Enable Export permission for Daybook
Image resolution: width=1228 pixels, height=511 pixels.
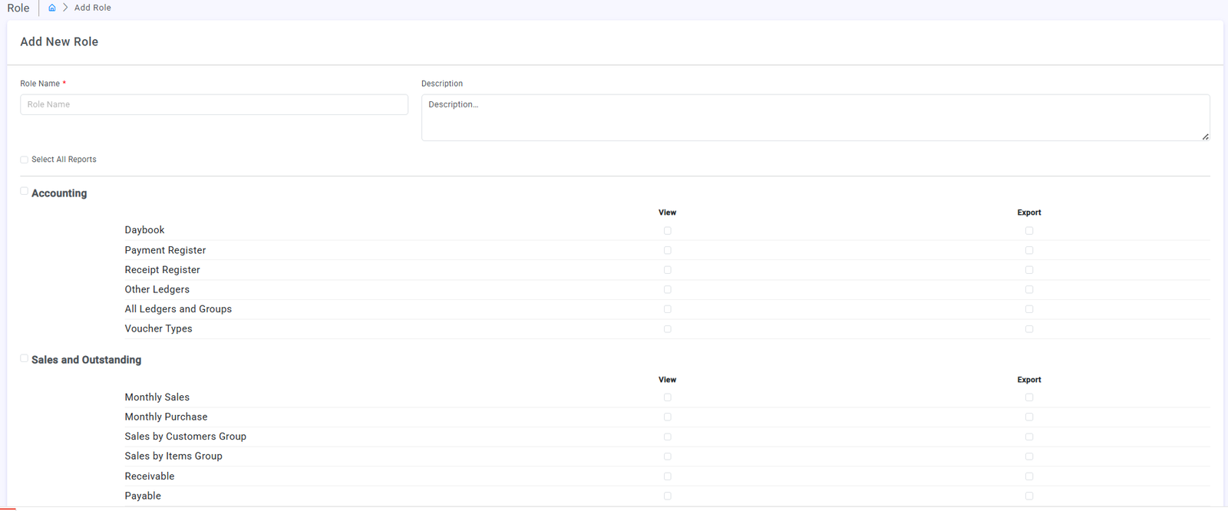[x=1029, y=231]
